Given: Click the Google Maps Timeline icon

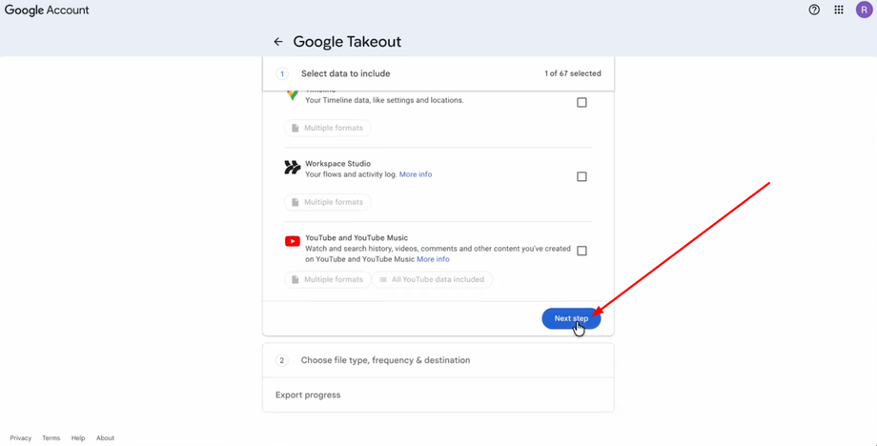Looking at the screenshot, I should (292, 95).
